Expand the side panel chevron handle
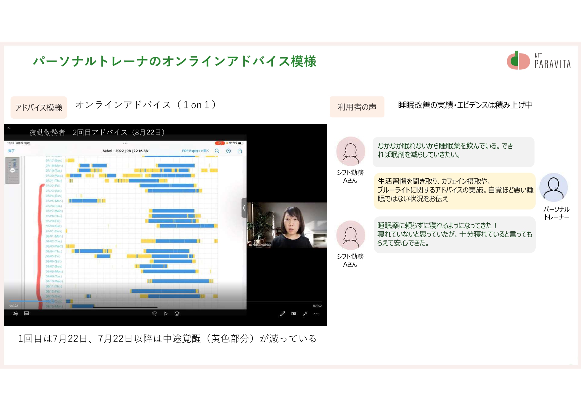Screen dimensions: 581x410 (244, 208)
